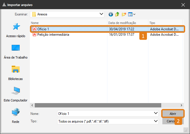Select Este Computador in the sidebar

click(16, 94)
